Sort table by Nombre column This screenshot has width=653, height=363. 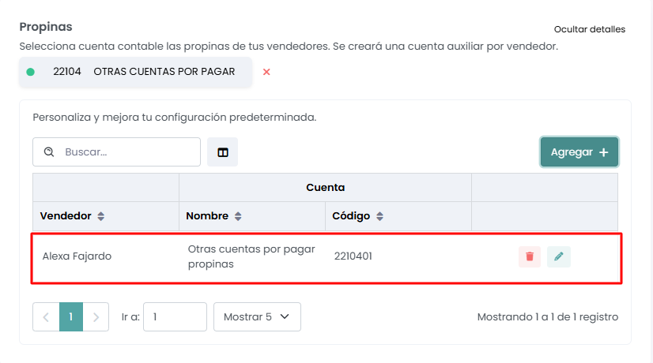[238, 216]
